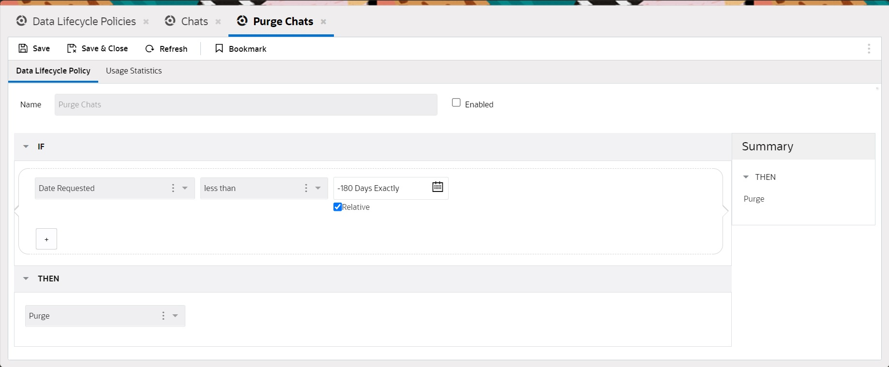Close the Chats tab
This screenshot has height=367, width=889.
[x=218, y=22]
